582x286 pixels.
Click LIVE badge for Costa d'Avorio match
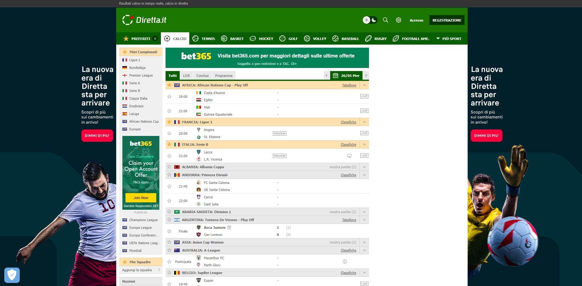(364, 96)
